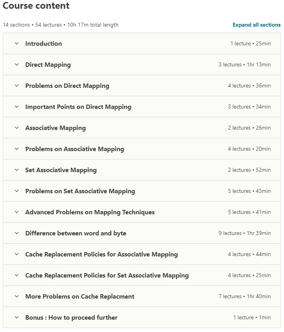Click chevron beside Direct Mapping
284x332 pixels.
click(17, 64)
